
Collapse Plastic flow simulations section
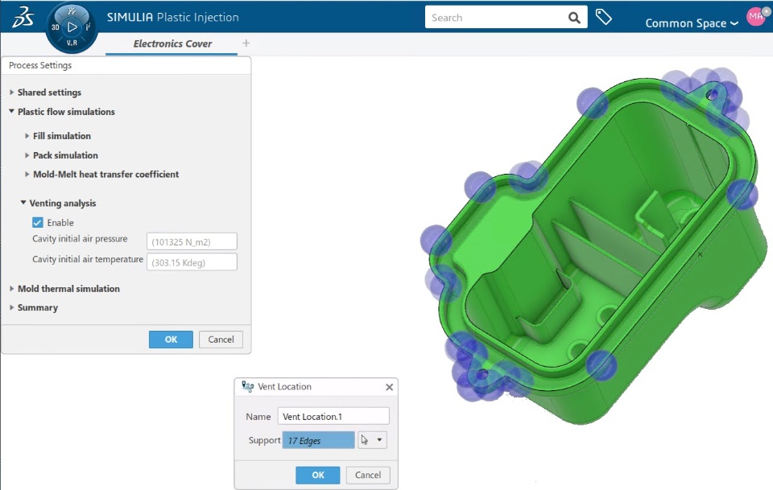click(x=12, y=111)
